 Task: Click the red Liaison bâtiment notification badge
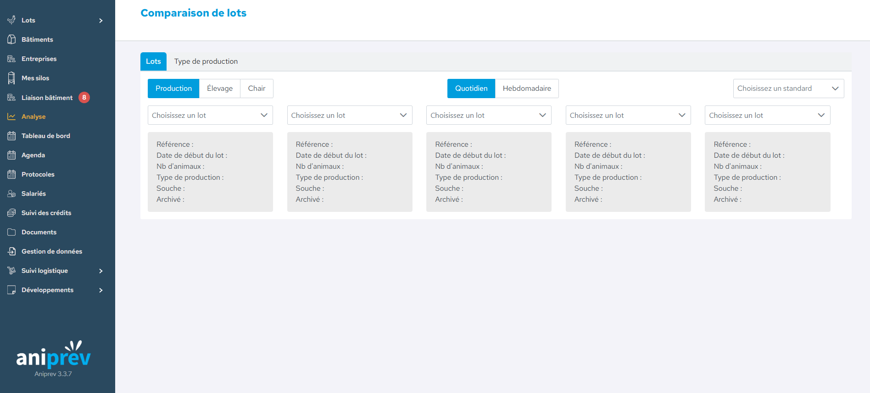(x=84, y=97)
